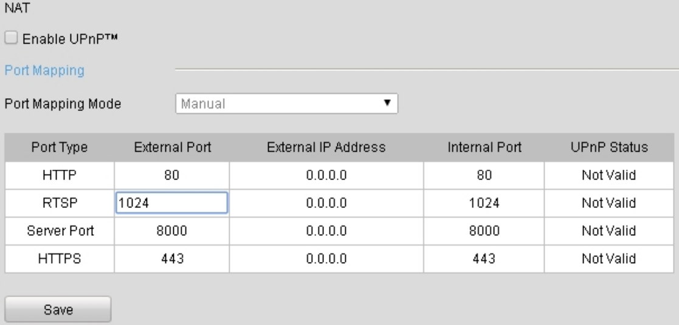Select the HTTPS external port cell
This screenshot has height=325, width=679.
point(171,259)
